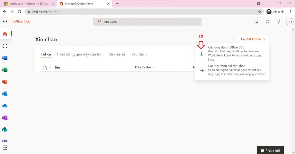
Task: Open SharePoint from the left sidebar
Action: pyautogui.click(x=5, y=130)
